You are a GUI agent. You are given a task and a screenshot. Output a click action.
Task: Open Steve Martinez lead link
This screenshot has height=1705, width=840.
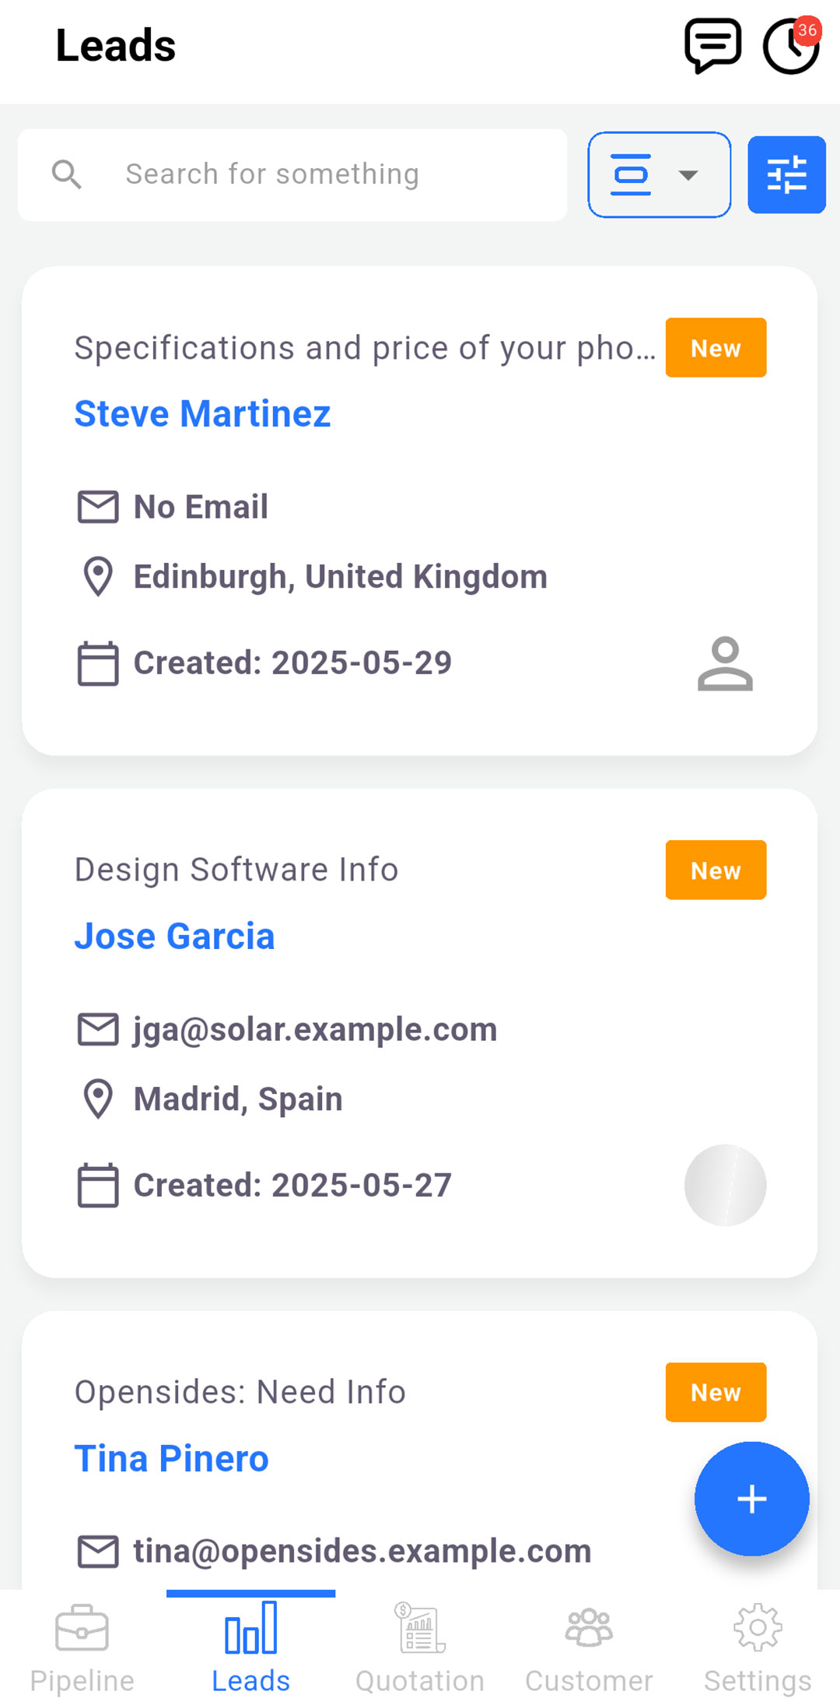coord(202,413)
